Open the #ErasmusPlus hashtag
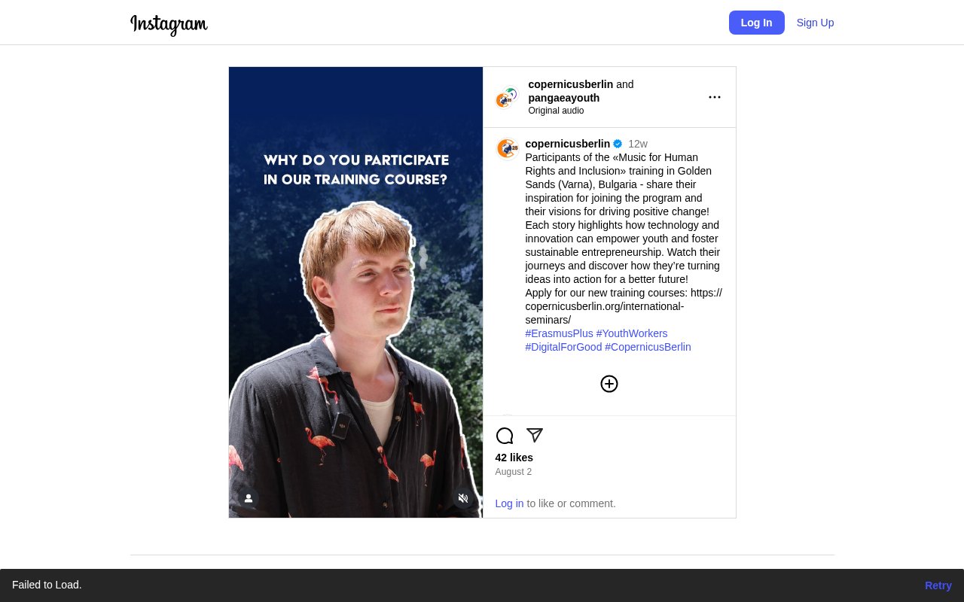The image size is (964, 602). (559, 333)
